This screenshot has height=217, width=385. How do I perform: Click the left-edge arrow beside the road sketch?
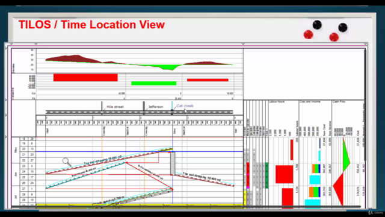click(5, 99)
